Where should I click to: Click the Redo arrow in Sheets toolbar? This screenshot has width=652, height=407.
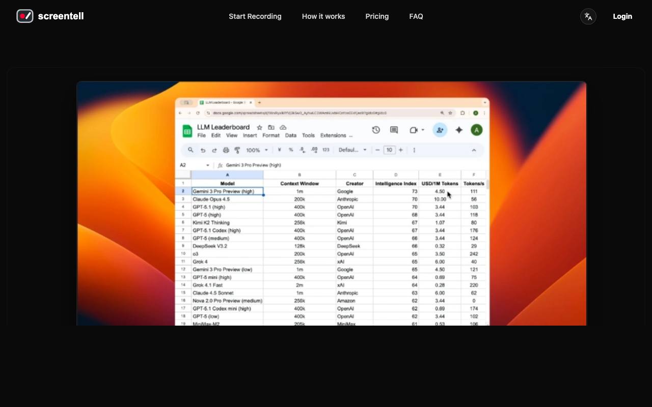214,150
